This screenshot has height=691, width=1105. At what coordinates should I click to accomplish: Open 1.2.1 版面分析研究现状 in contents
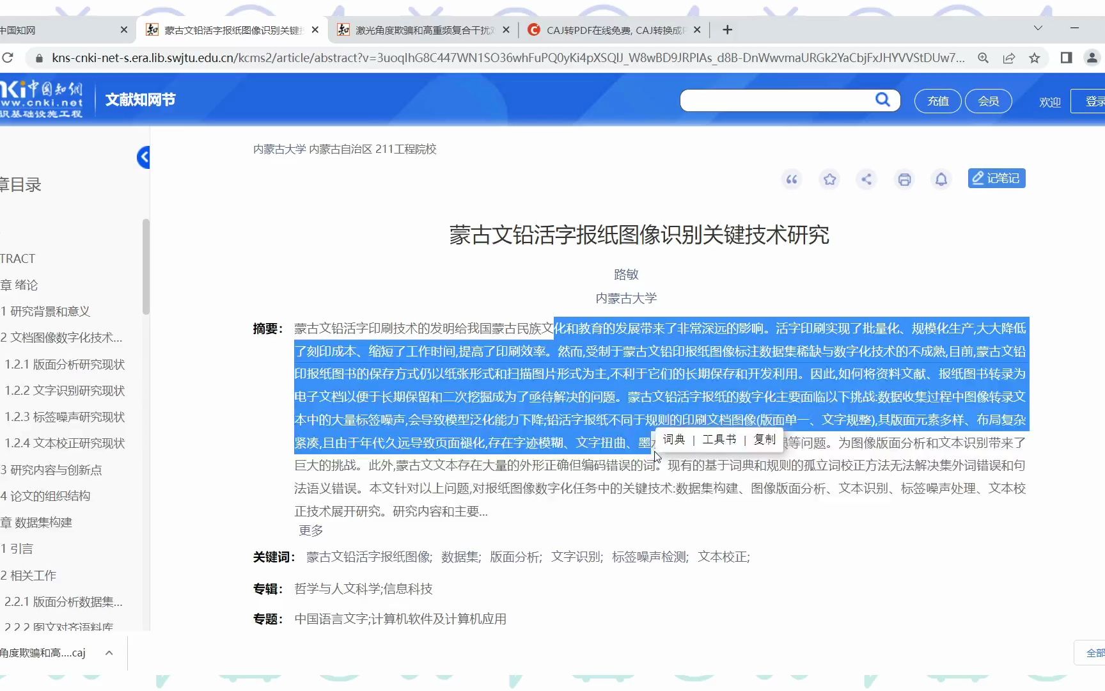pos(65,365)
